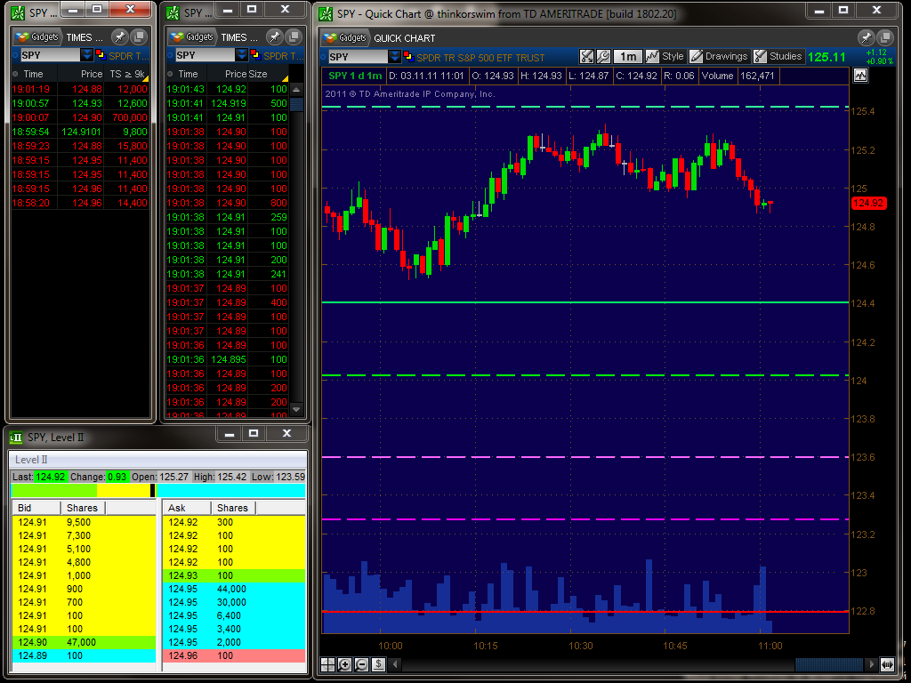Click expand time axis icon at bottom right
Screen dimensions: 911x683
[887, 663]
